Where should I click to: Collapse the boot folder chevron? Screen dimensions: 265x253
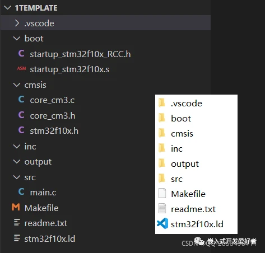[x=17, y=39]
